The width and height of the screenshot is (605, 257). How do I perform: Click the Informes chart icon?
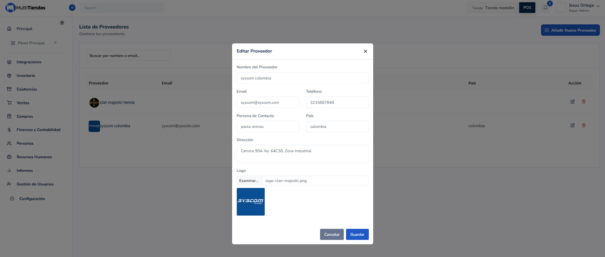click(x=9, y=171)
